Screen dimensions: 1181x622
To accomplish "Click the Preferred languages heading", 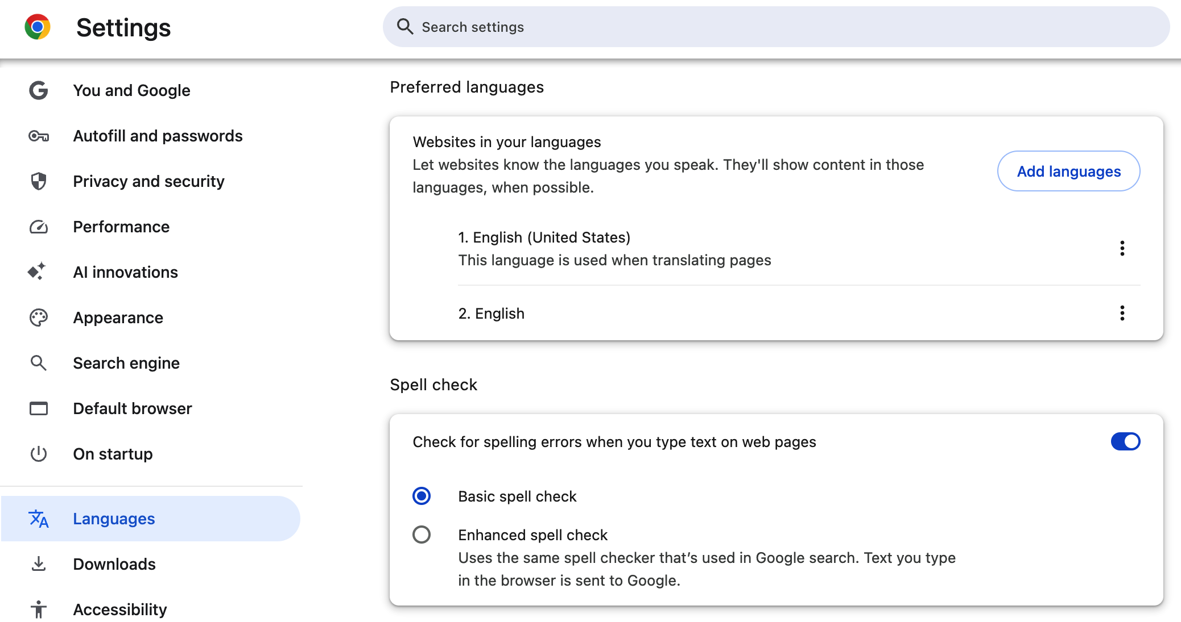I will (466, 87).
